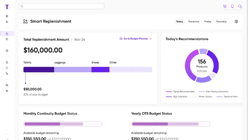Image resolution: width=248 pixels, height=140 pixels.
Task: Click the Monthly Continuity Budget Status heading
Action: click(x=50, y=114)
